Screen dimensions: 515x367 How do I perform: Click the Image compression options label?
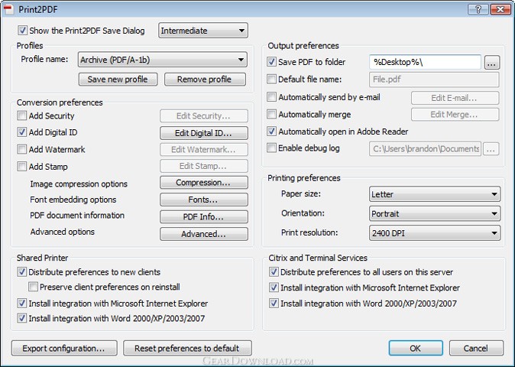pyautogui.click(x=79, y=183)
